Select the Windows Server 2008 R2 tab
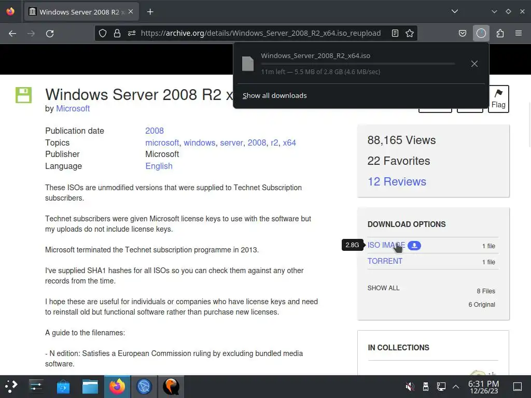Viewport: 531px width, 398px height. pos(81,12)
